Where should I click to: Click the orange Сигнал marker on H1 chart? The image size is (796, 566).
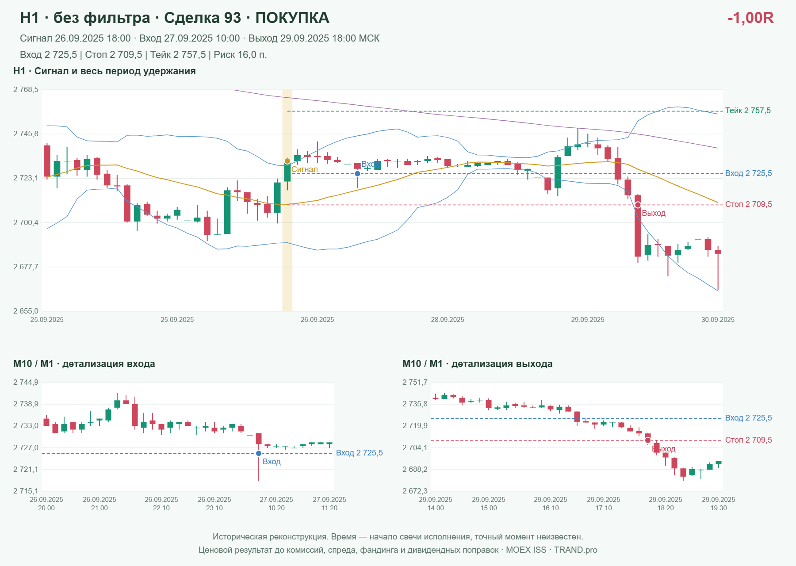[287, 161]
